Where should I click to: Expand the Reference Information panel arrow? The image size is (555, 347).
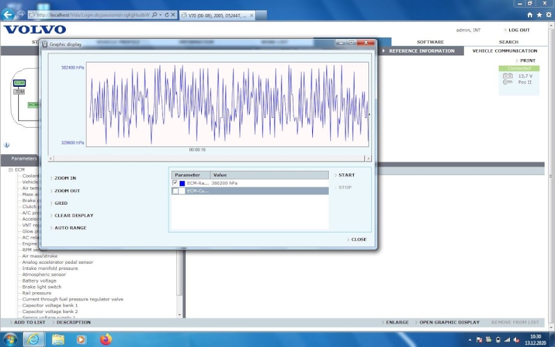tap(385, 51)
